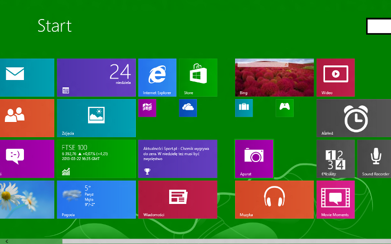Click the Bing search box on tile
The image size is (391, 244).
[x=263, y=65]
